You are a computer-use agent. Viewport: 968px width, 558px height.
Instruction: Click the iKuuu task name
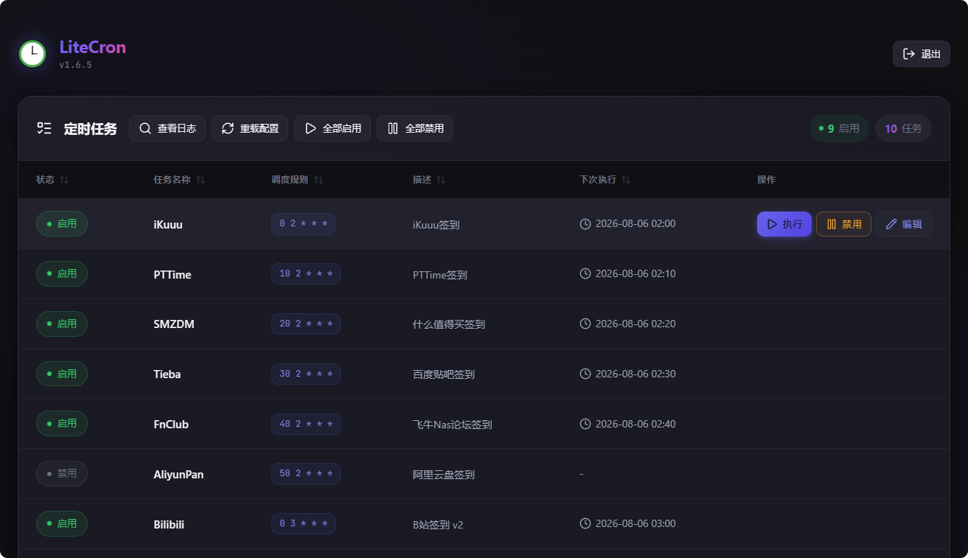click(168, 224)
